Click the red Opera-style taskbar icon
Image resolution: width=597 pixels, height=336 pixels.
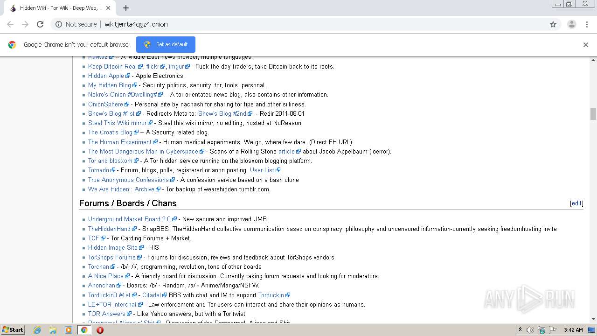pos(100,330)
